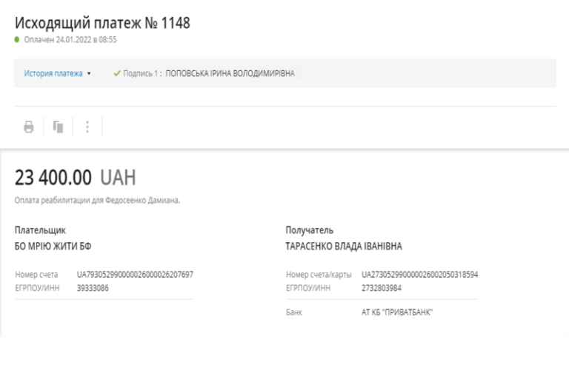This screenshot has height=382, width=569.
Task: Click the recipient account UA273052990000026002050318594
Action: click(x=420, y=275)
